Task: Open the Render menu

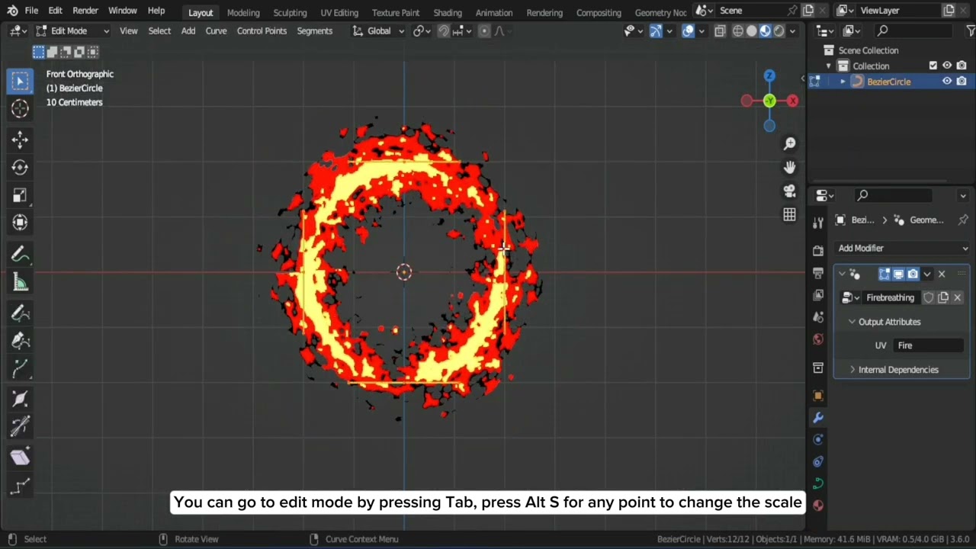Action: (x=85, y=11)
